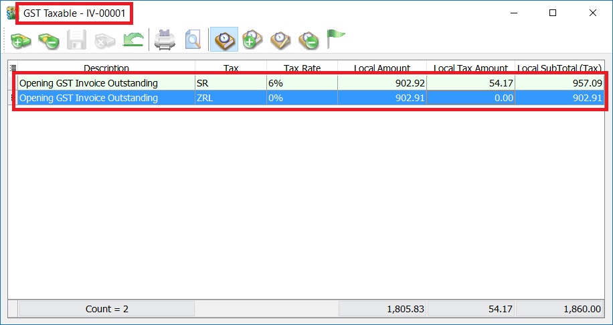Sort by Tax column header
The width and height of the screenshot is (613, 325).
231,68
